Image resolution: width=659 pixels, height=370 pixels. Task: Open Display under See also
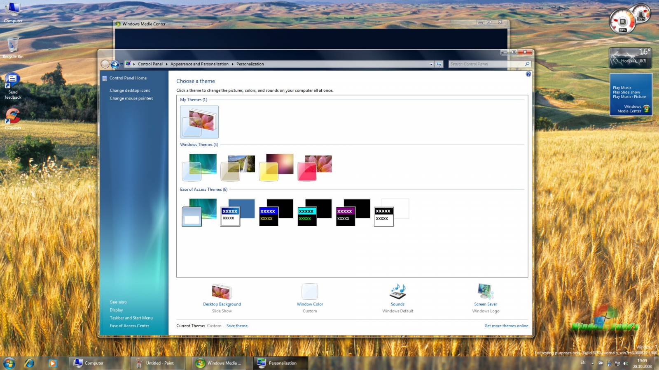click(116, 310)
